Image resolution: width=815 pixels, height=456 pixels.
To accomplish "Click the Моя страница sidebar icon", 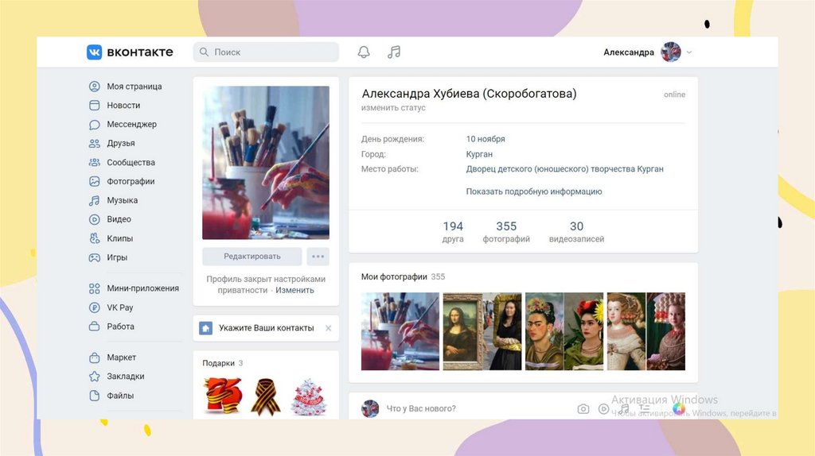I will coord(94,86).
